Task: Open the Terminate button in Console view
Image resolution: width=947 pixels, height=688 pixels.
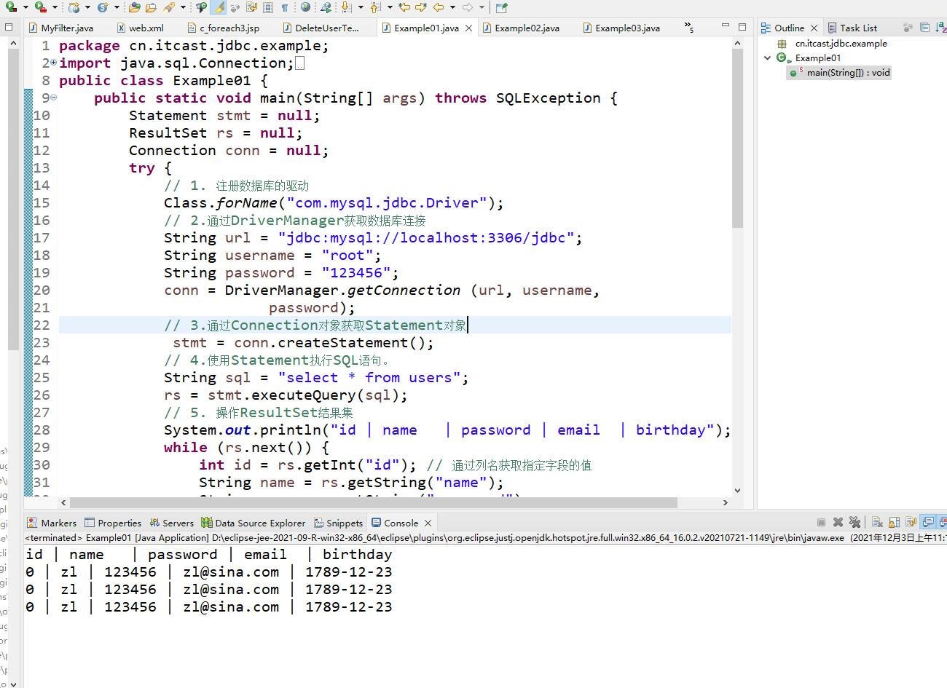Action: coord(822,522)
